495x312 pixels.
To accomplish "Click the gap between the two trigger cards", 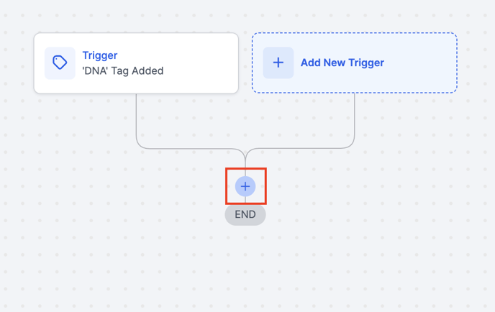I will pos(245,63).
